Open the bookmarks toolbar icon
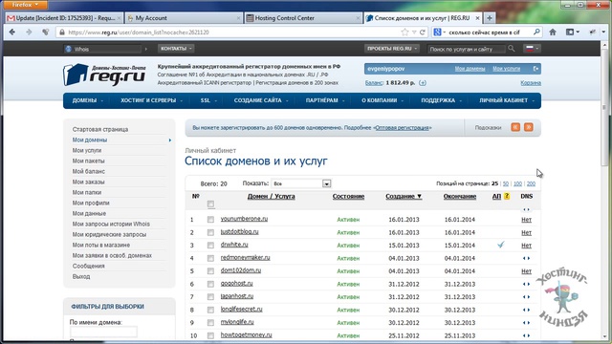This screenshot has height=344, width=612. pos(572,32)
